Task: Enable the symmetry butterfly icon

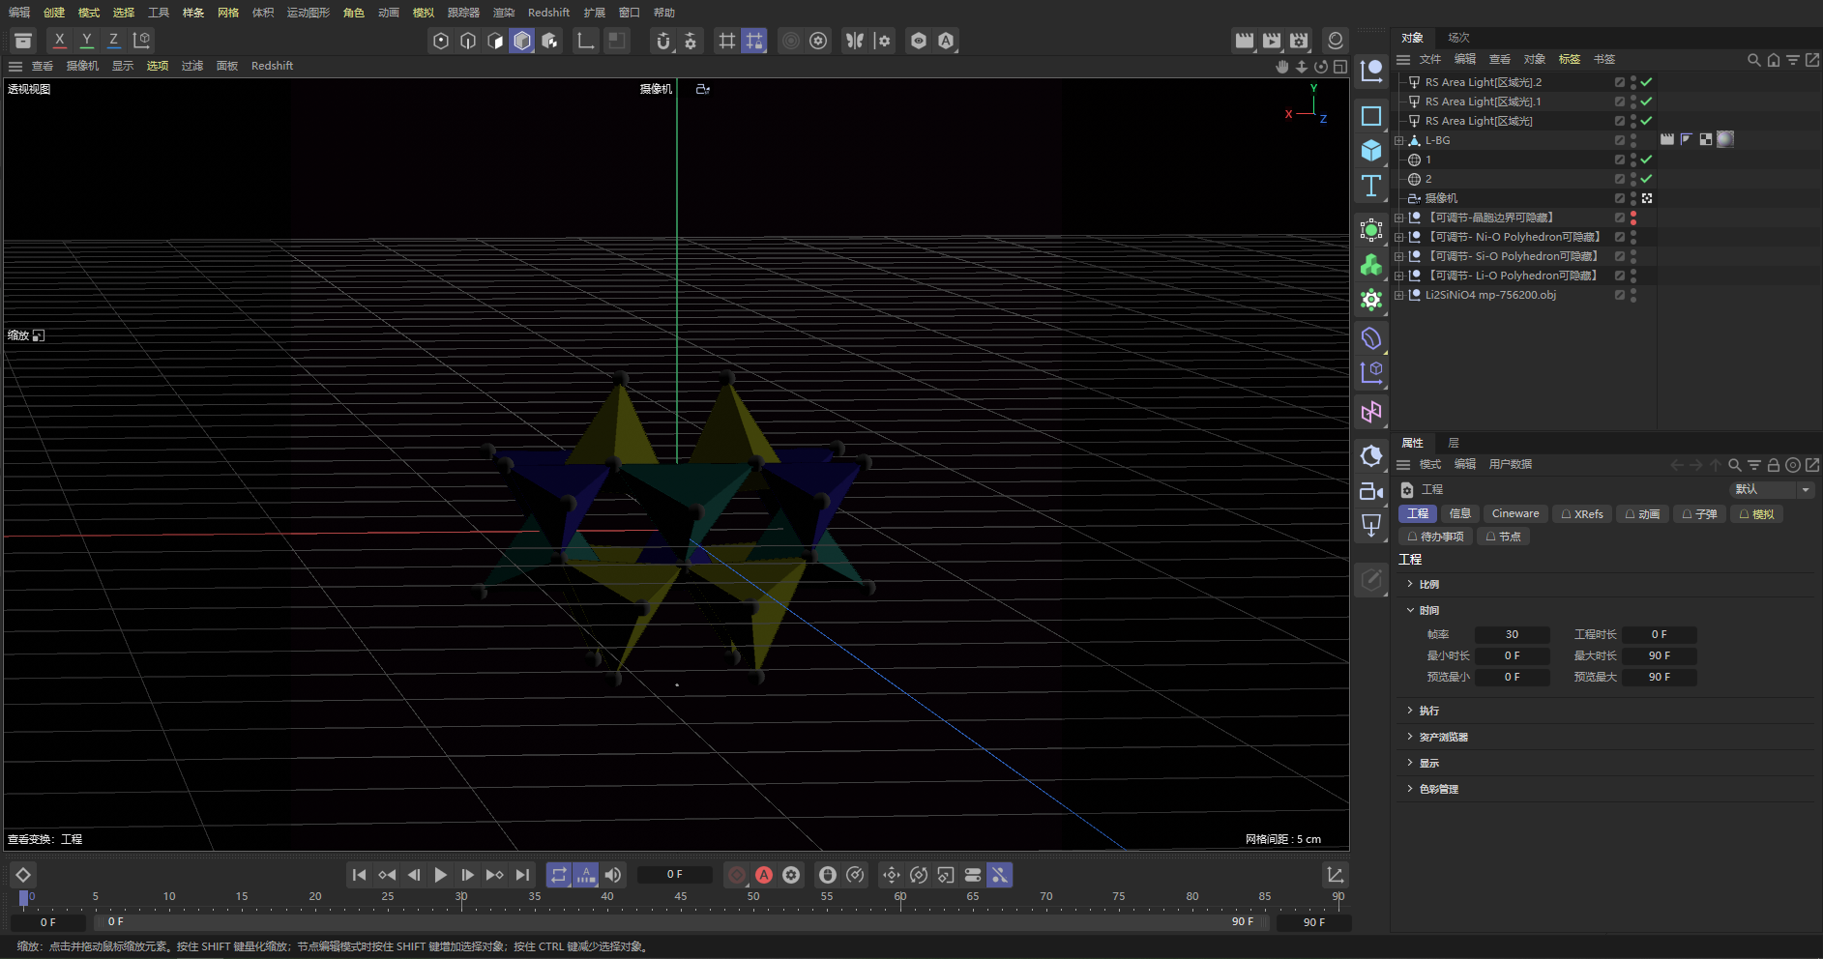Action: [855, 41]
